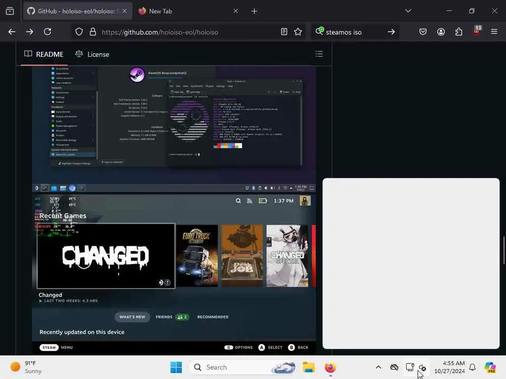The height and width of the screenshot is (379, 506).
Task: Close the GitHub holoiso tab
Action: pos(125,11)
